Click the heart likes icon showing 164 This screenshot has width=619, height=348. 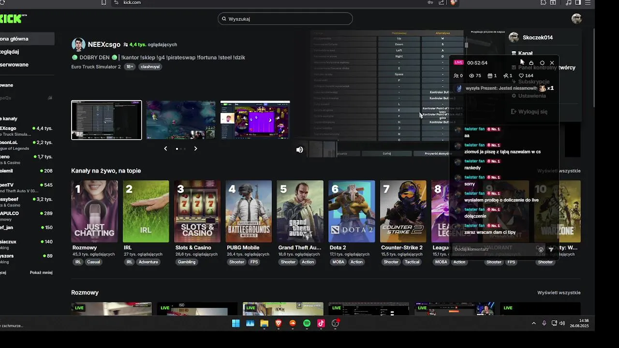coord(521,76)
